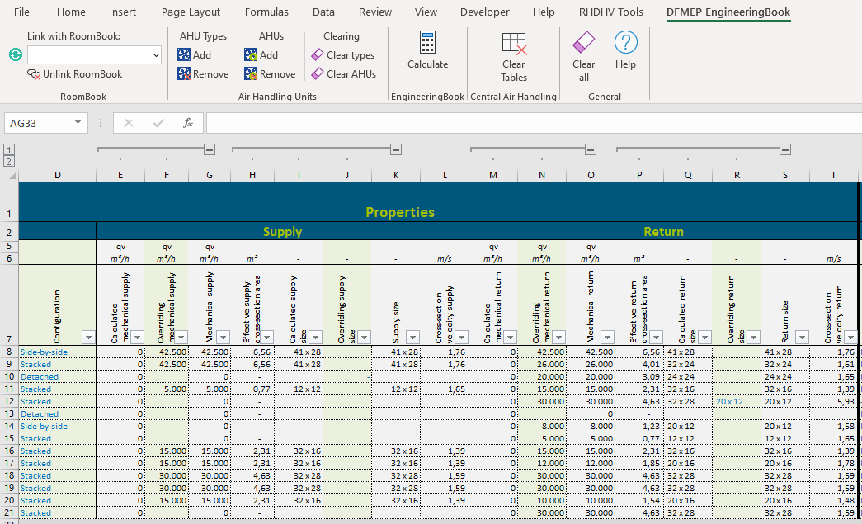
Task: Click the RoomBook refresh link icon
Action: [15, 55]
